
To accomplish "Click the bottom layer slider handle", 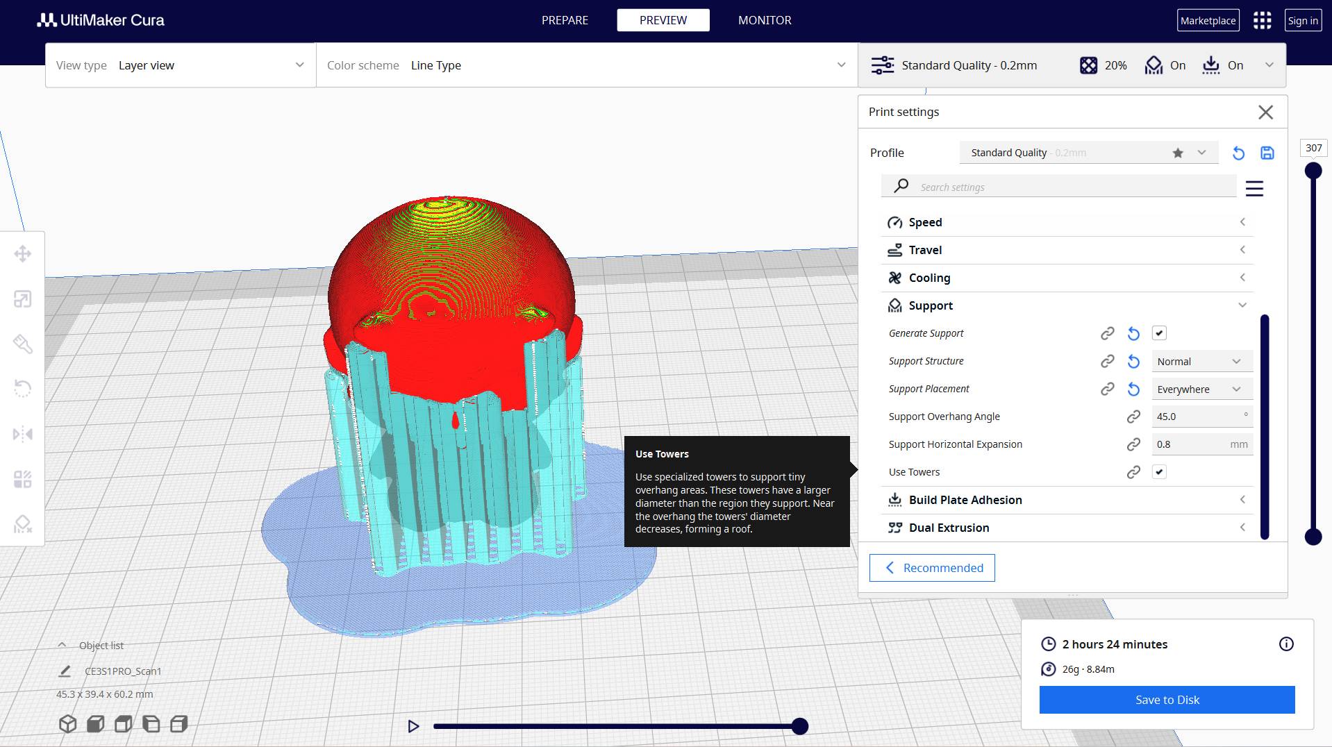I will point(1313,537).
